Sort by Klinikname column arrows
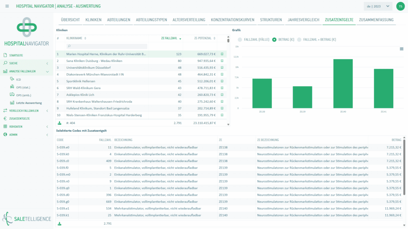Image resolution: width=408 pixels, height=229 pixels. click(x=85, y=38)
